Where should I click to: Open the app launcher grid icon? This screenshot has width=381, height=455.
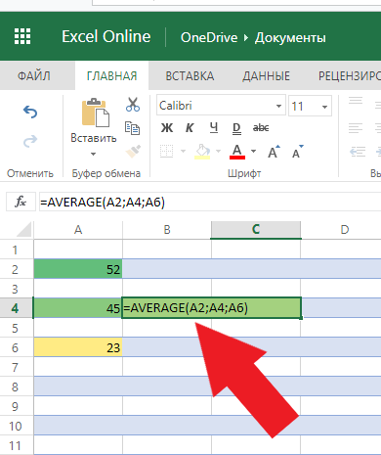click(x=22, y=36)
